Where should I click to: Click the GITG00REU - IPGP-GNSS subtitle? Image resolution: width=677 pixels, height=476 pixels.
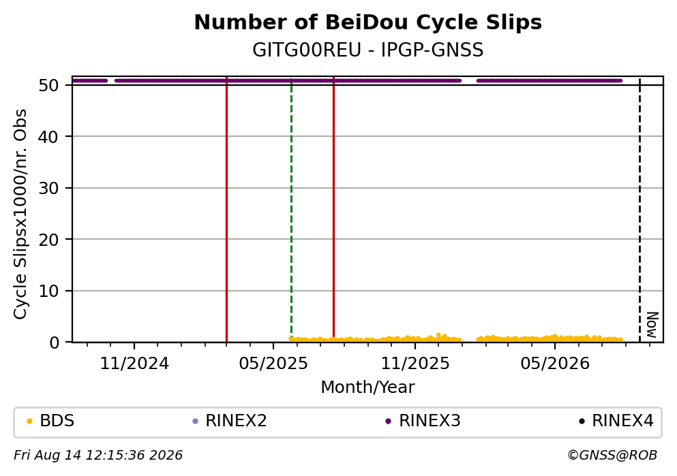point(368,50)
